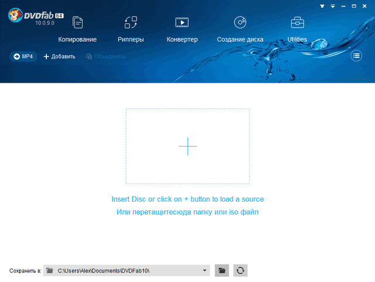
Task: Maximize the DVDFab window
Action: point(354,6)
